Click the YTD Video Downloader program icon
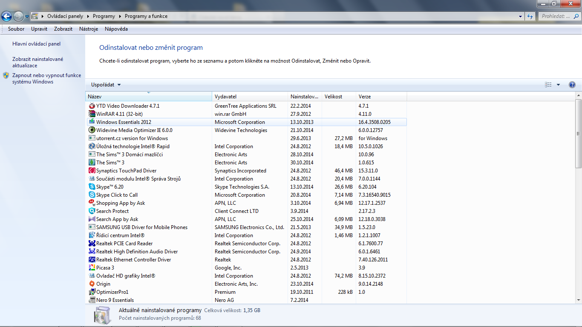 click(x=92, y=106)
